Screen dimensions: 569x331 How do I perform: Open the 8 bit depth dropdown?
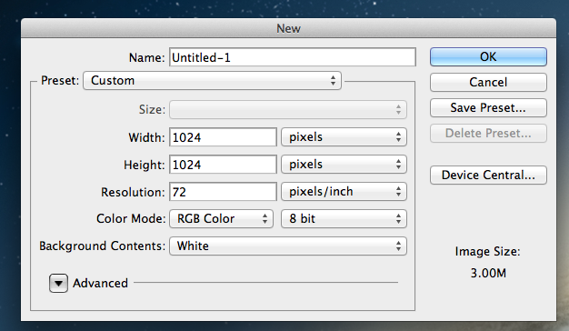tap(344, 219)
